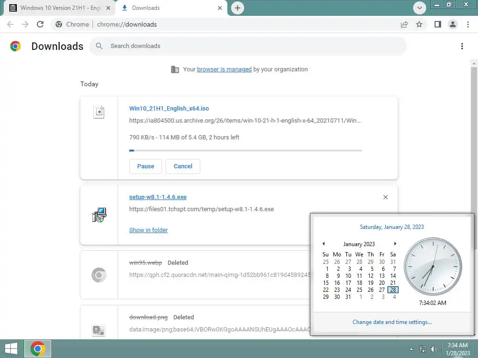This screenshot has height=358, width=478.
Task: Click the managed organization building icon
Action: pyautogui.click(x=175, y=69)
